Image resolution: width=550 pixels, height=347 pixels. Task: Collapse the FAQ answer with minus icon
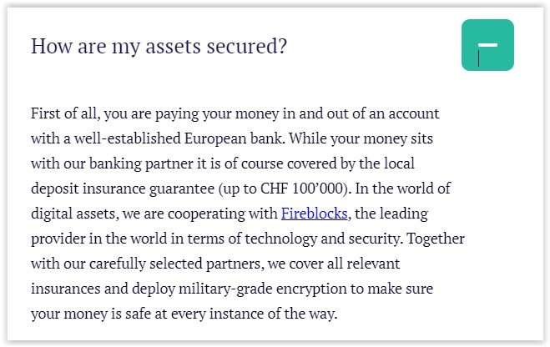(x=487, y=45)
